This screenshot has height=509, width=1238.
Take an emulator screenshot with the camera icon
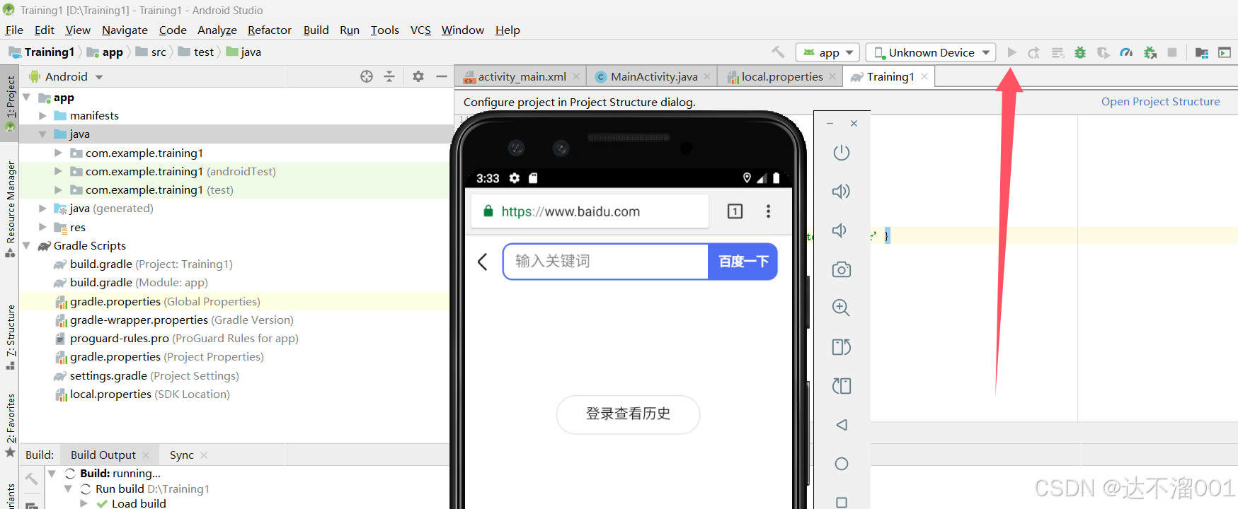tap(841, 269)
